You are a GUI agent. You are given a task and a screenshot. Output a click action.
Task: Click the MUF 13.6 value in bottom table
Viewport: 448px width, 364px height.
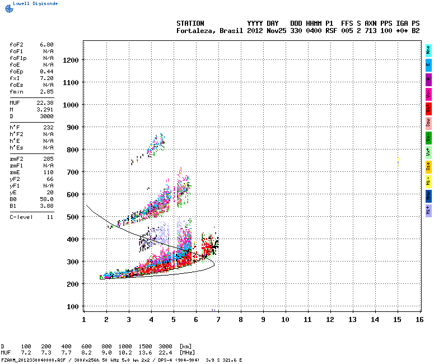click(146, 353)
